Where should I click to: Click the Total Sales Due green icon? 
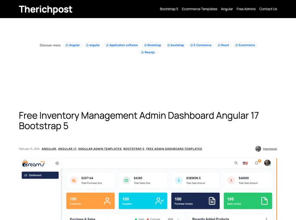126,180
